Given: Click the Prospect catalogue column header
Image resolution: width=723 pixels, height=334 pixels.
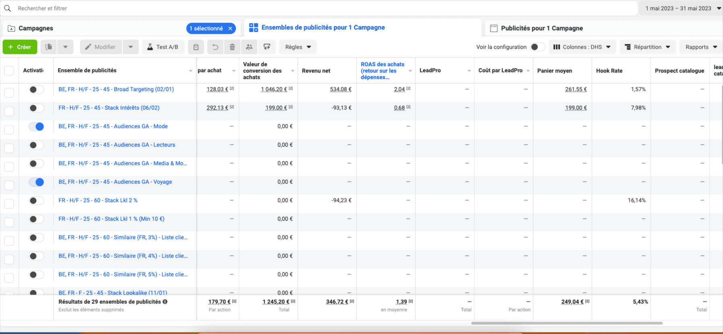Looking at the screenshot, I should coord(679,70).
